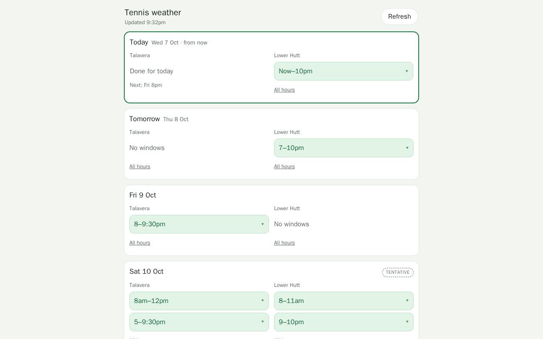543x339 pixels.
Task: Click the "Done for today" status
Action: (151, 71)
